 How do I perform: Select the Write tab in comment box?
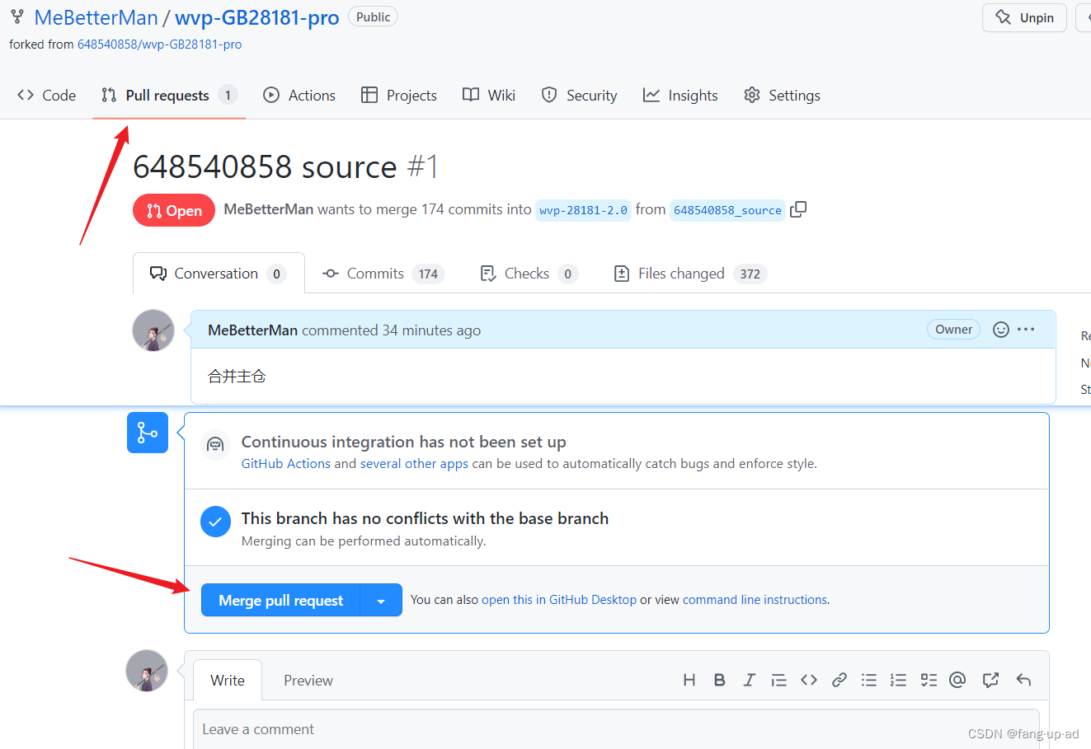tap(228, 681)
